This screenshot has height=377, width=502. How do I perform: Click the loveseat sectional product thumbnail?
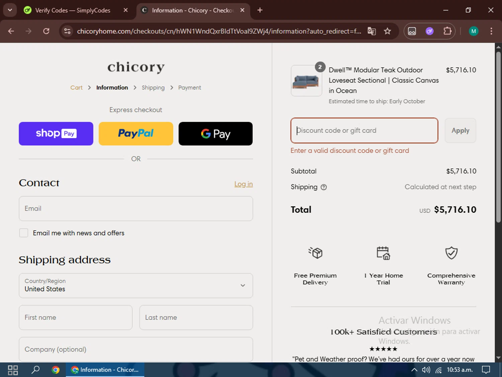pyautogui.click(x=307, y=81)
